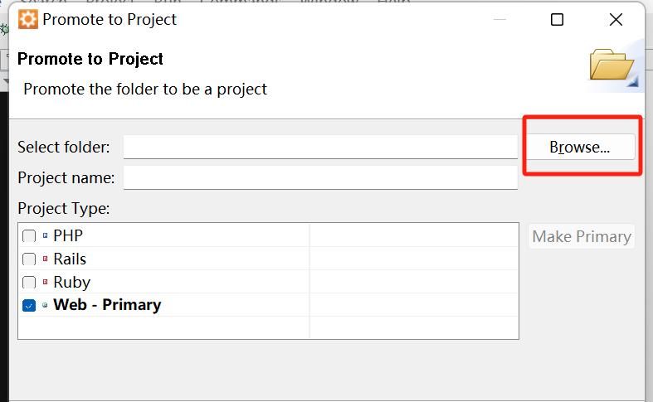Click the Browse... button
The height and width of the screenshot is (402, 653).
(580, 148)
